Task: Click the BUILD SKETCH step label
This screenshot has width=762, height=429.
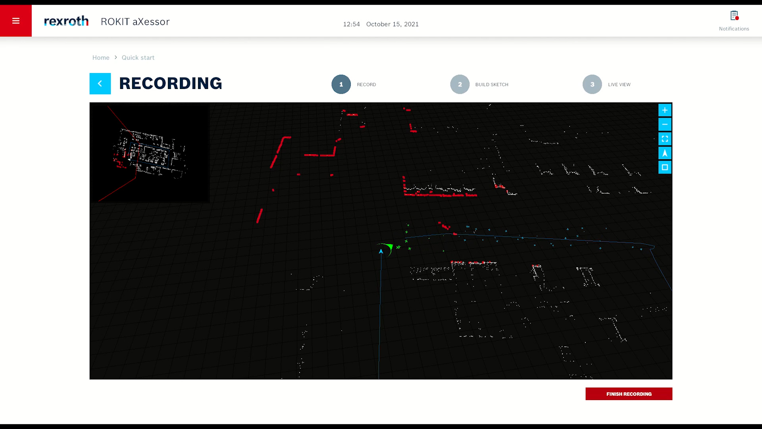Action: pyautogui.click(x=492, y=85)
